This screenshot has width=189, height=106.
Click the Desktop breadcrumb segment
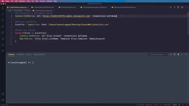27,11
